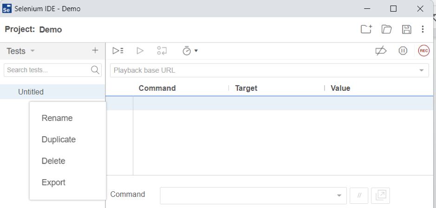Click the Run all tests icon
This screenshot has width=436, height=208.
tap(118, 51)
